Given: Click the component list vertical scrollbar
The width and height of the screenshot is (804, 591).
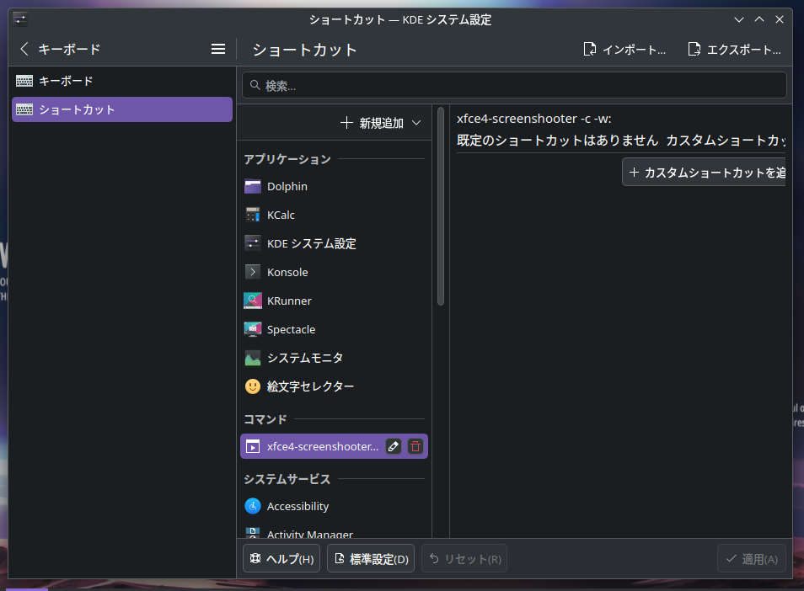Looking at the screenshot, I should [x=441, y=206].
